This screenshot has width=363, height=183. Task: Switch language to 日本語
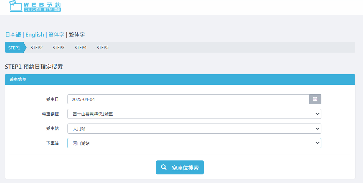[x=13, y=35]
